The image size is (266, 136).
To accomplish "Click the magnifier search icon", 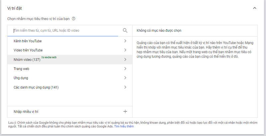I will [x=125, y=31].
